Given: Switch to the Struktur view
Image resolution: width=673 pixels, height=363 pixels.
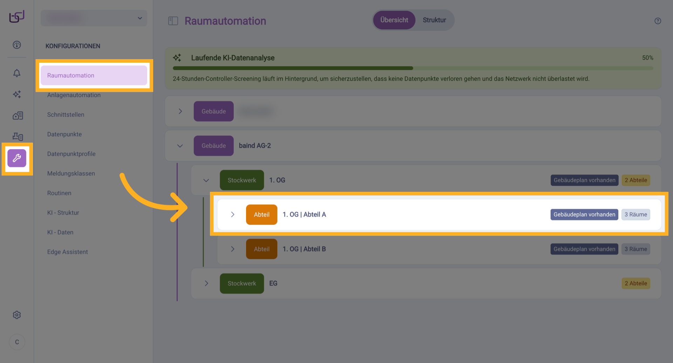Looking at the screenshot, I should (434, 20).
